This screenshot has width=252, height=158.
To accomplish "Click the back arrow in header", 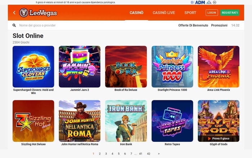I will (14, 13).
